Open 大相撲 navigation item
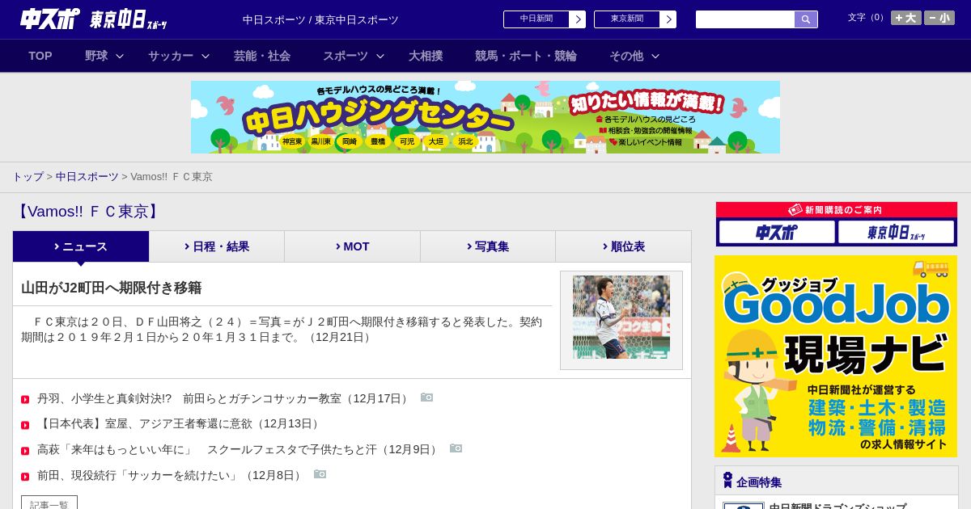Screen dimensions: 971x509 [426, 56]
